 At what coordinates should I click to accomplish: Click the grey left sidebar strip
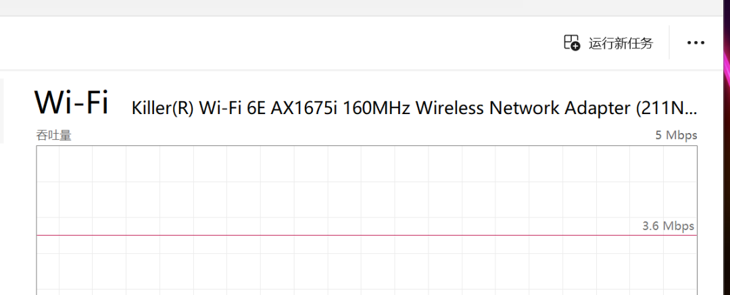click(1, 111)
